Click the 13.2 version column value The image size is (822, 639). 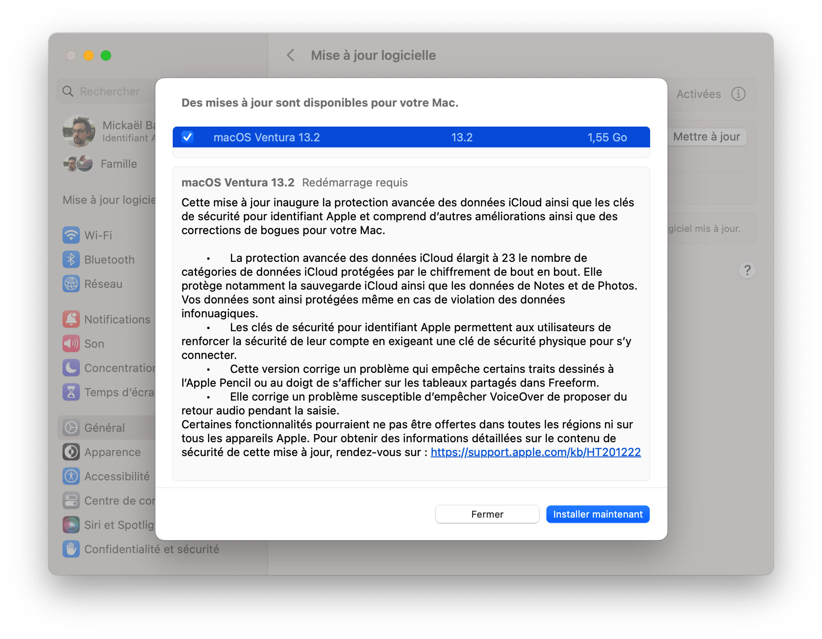pyautogui.click(x=462, y=137)
